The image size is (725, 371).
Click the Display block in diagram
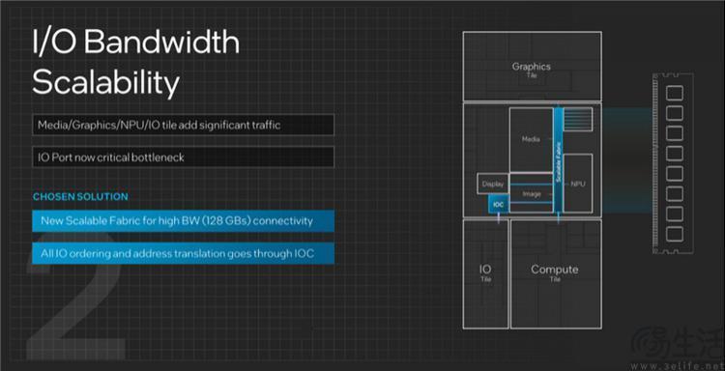(x=493, y=184)
